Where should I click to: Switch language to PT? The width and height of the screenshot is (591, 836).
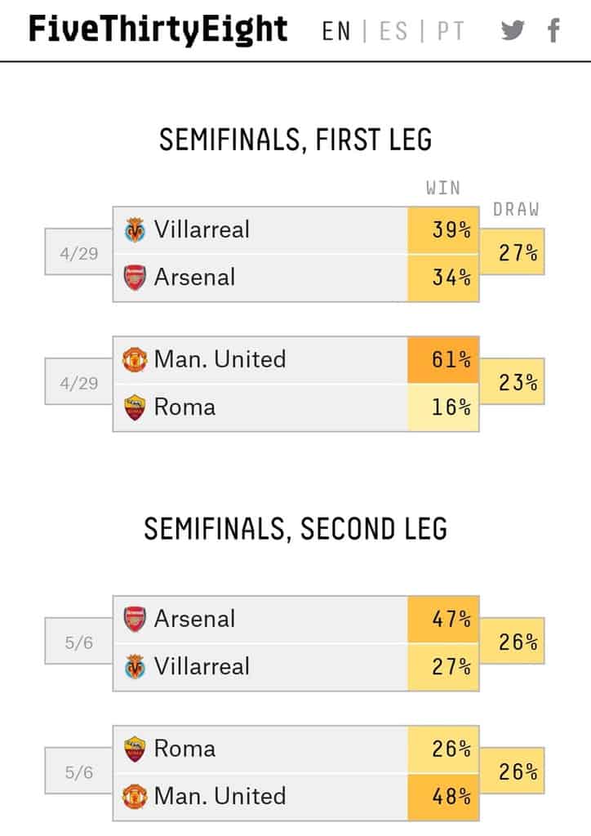(x=451, y=31)
